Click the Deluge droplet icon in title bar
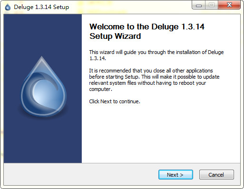244x189 pixels. [x=8, y=7]
